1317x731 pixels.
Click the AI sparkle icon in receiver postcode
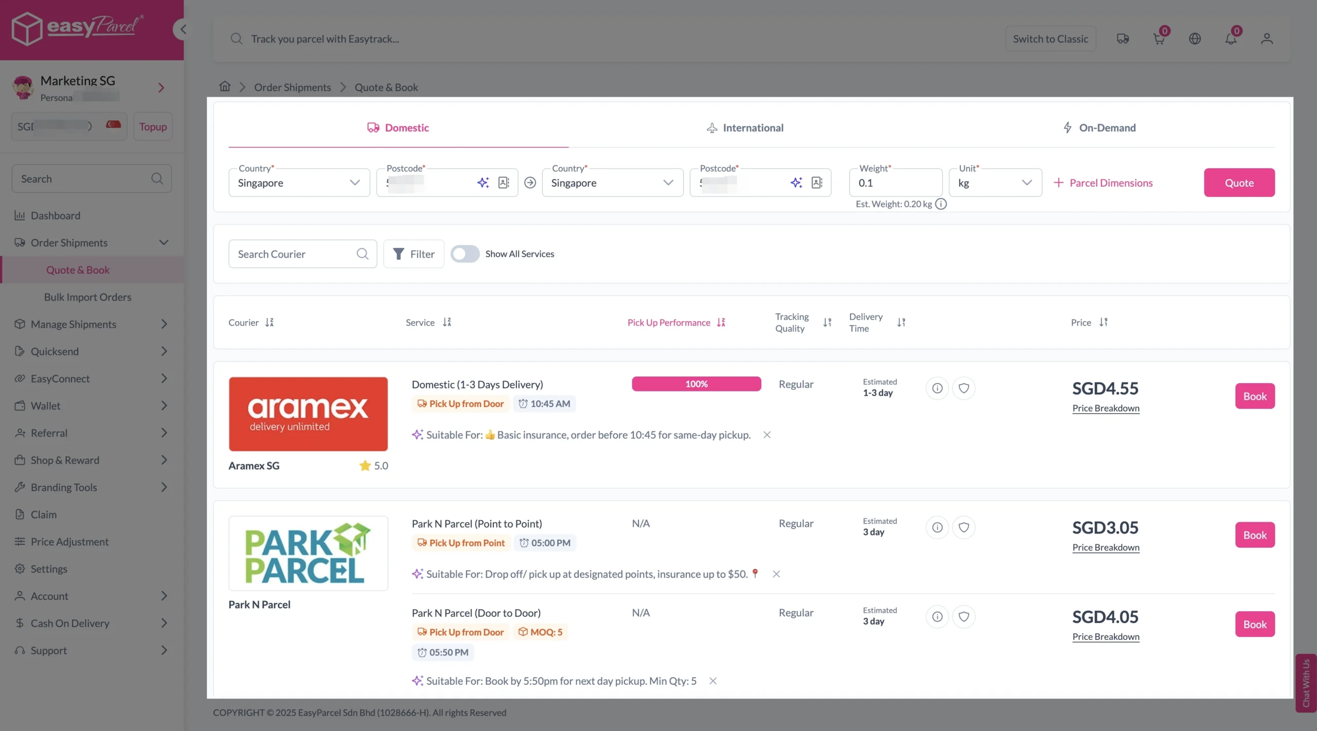796,183
